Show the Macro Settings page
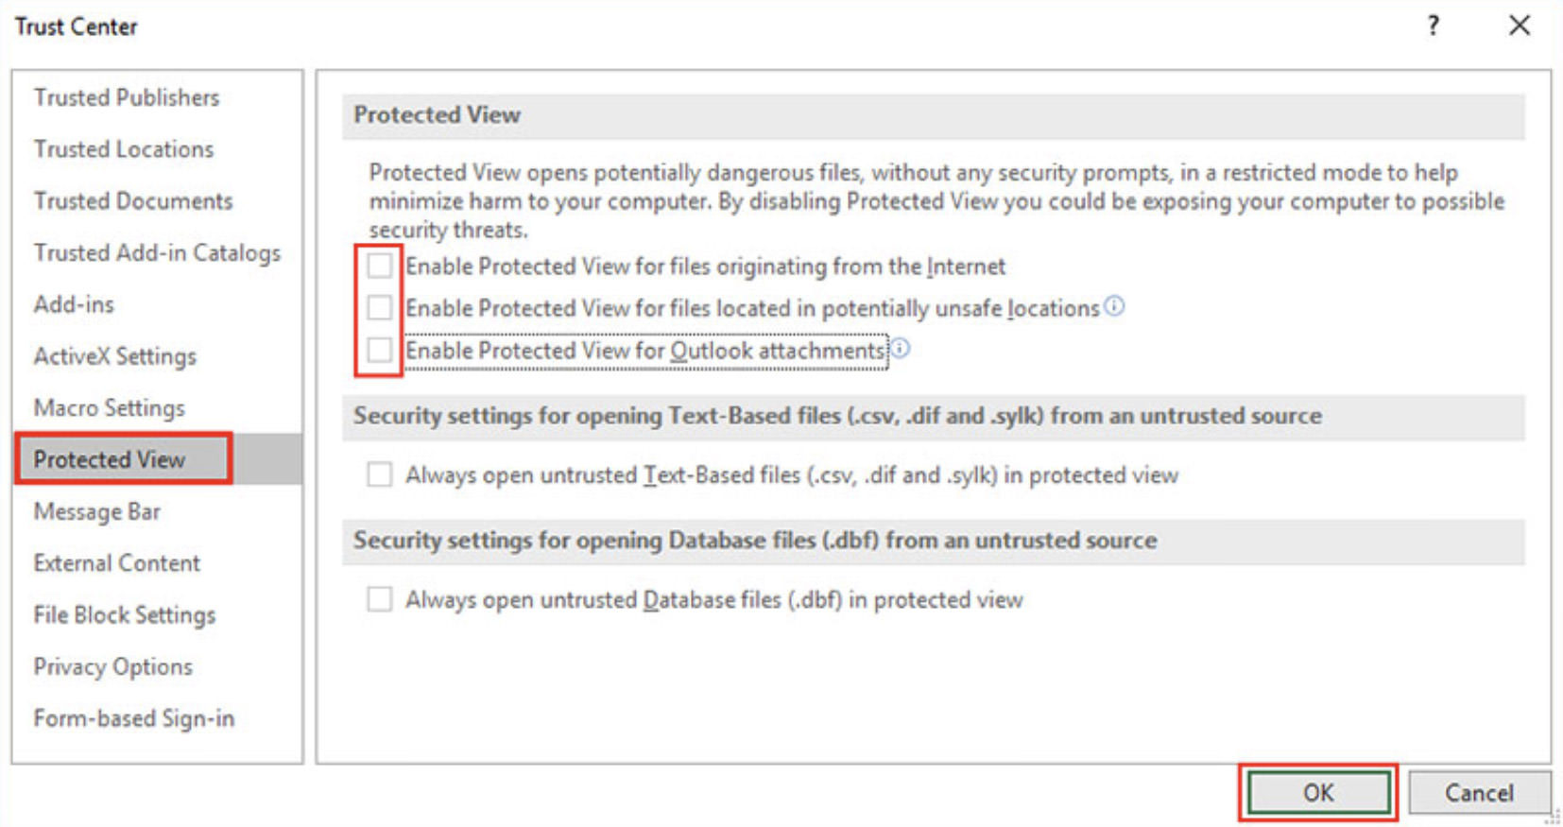The height and width of the screenshot is (827, 1563). pos(110,408)
